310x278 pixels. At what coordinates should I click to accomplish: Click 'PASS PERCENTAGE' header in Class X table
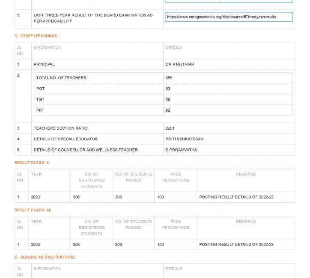(176, 177)
